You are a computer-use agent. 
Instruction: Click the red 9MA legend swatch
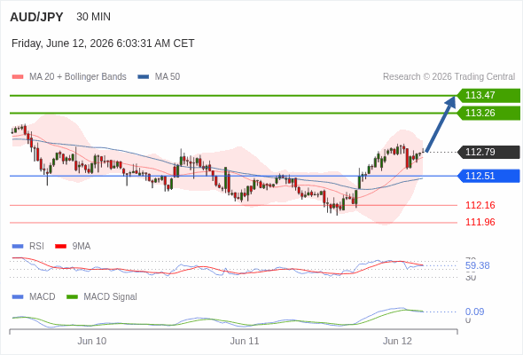click(60, 247)
